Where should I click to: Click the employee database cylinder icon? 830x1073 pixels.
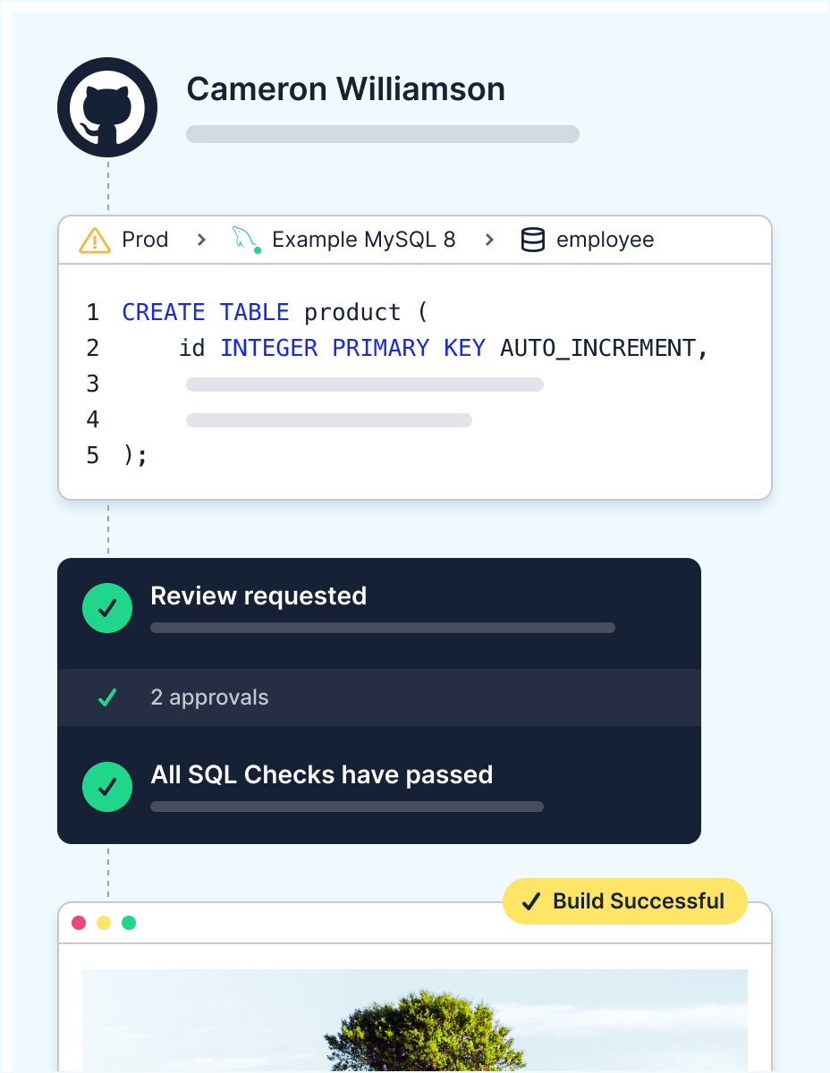tap(533, 240)
